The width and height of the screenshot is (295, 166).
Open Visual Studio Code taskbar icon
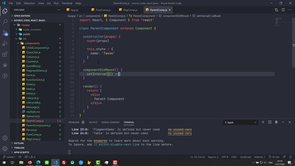(55, 163)
